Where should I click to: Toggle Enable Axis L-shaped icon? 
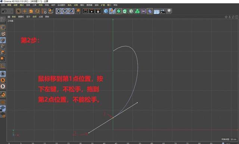(x=3, y=66)
